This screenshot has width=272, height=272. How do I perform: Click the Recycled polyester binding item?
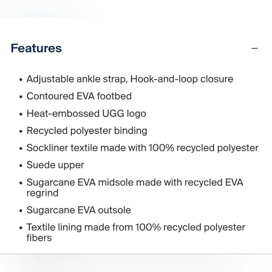point(87,131)
